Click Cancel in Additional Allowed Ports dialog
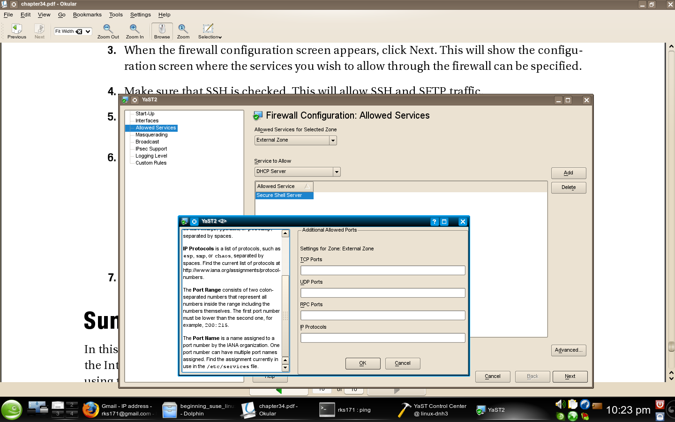Screen dimensions: 675x422 pyautogui.click(x=403, y=363)
